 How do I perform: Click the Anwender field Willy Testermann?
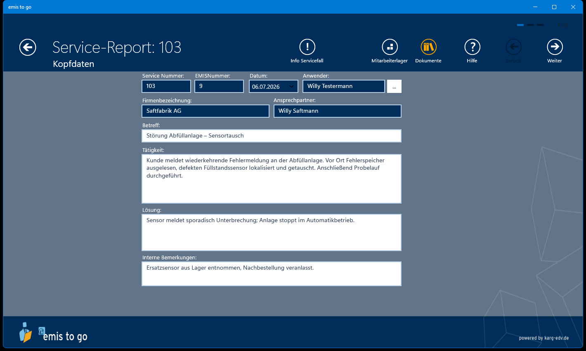(x=344, y=86)
